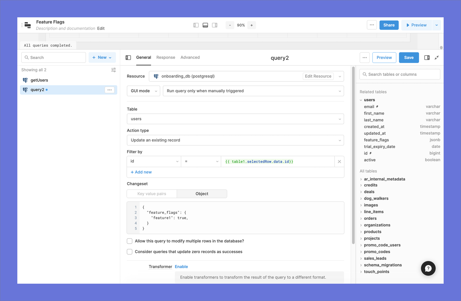Click the Enable transformer link
Screen dimensions: 461x301
181,267
